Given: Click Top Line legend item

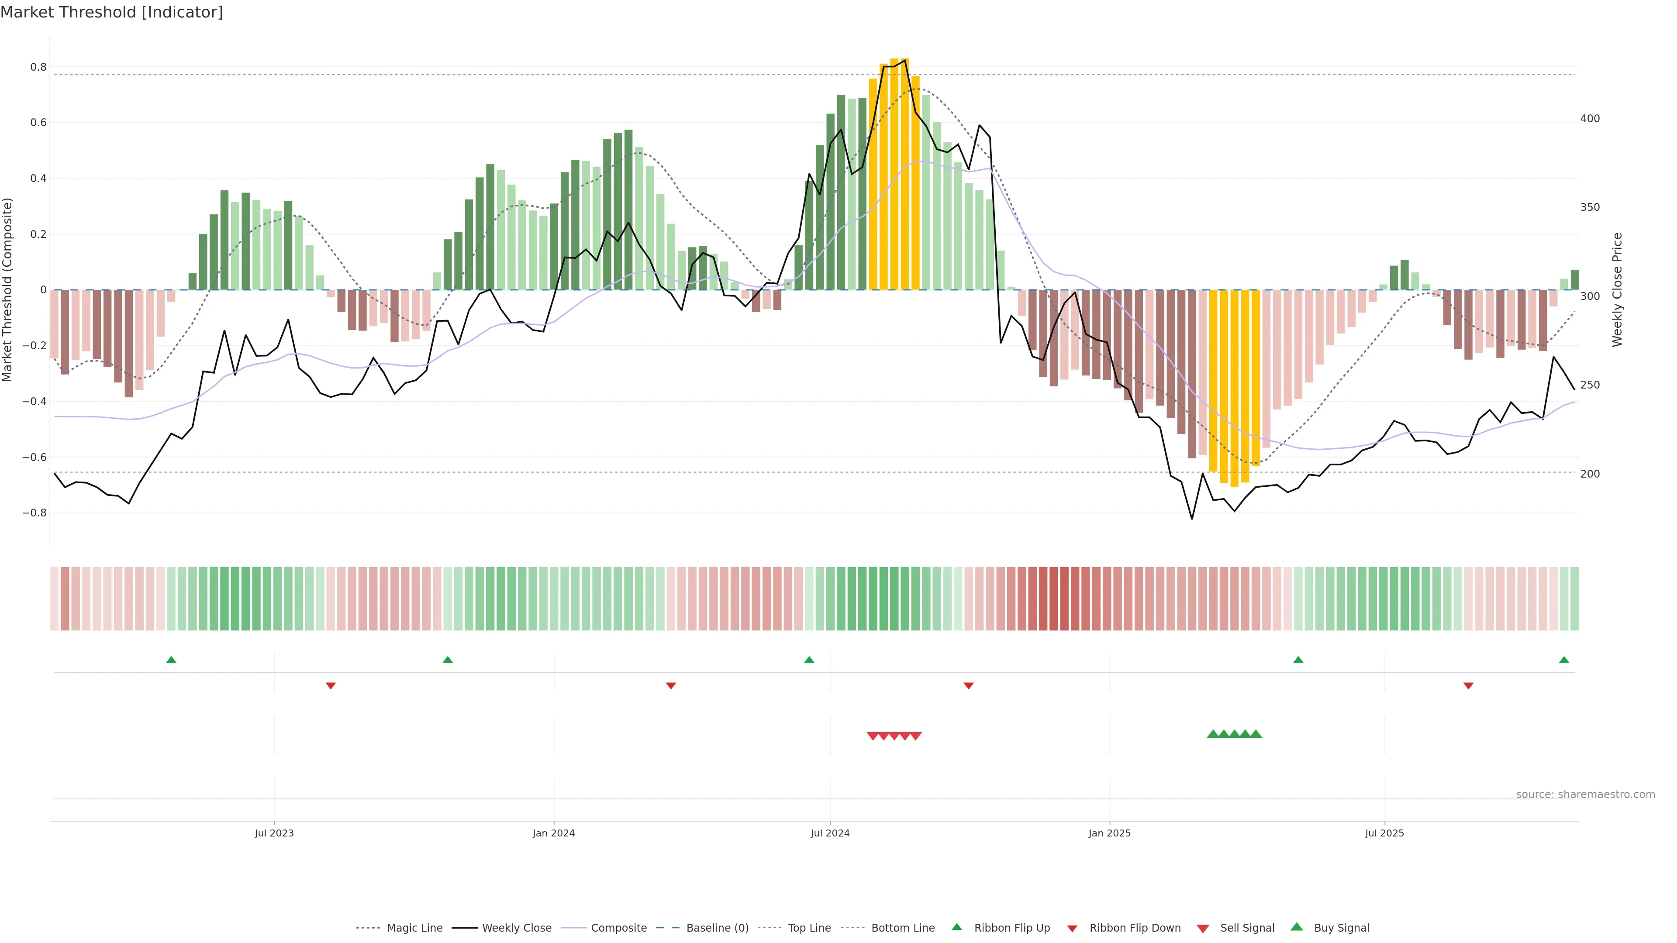Looking at the screenshot, I should (x=809, y=927).
